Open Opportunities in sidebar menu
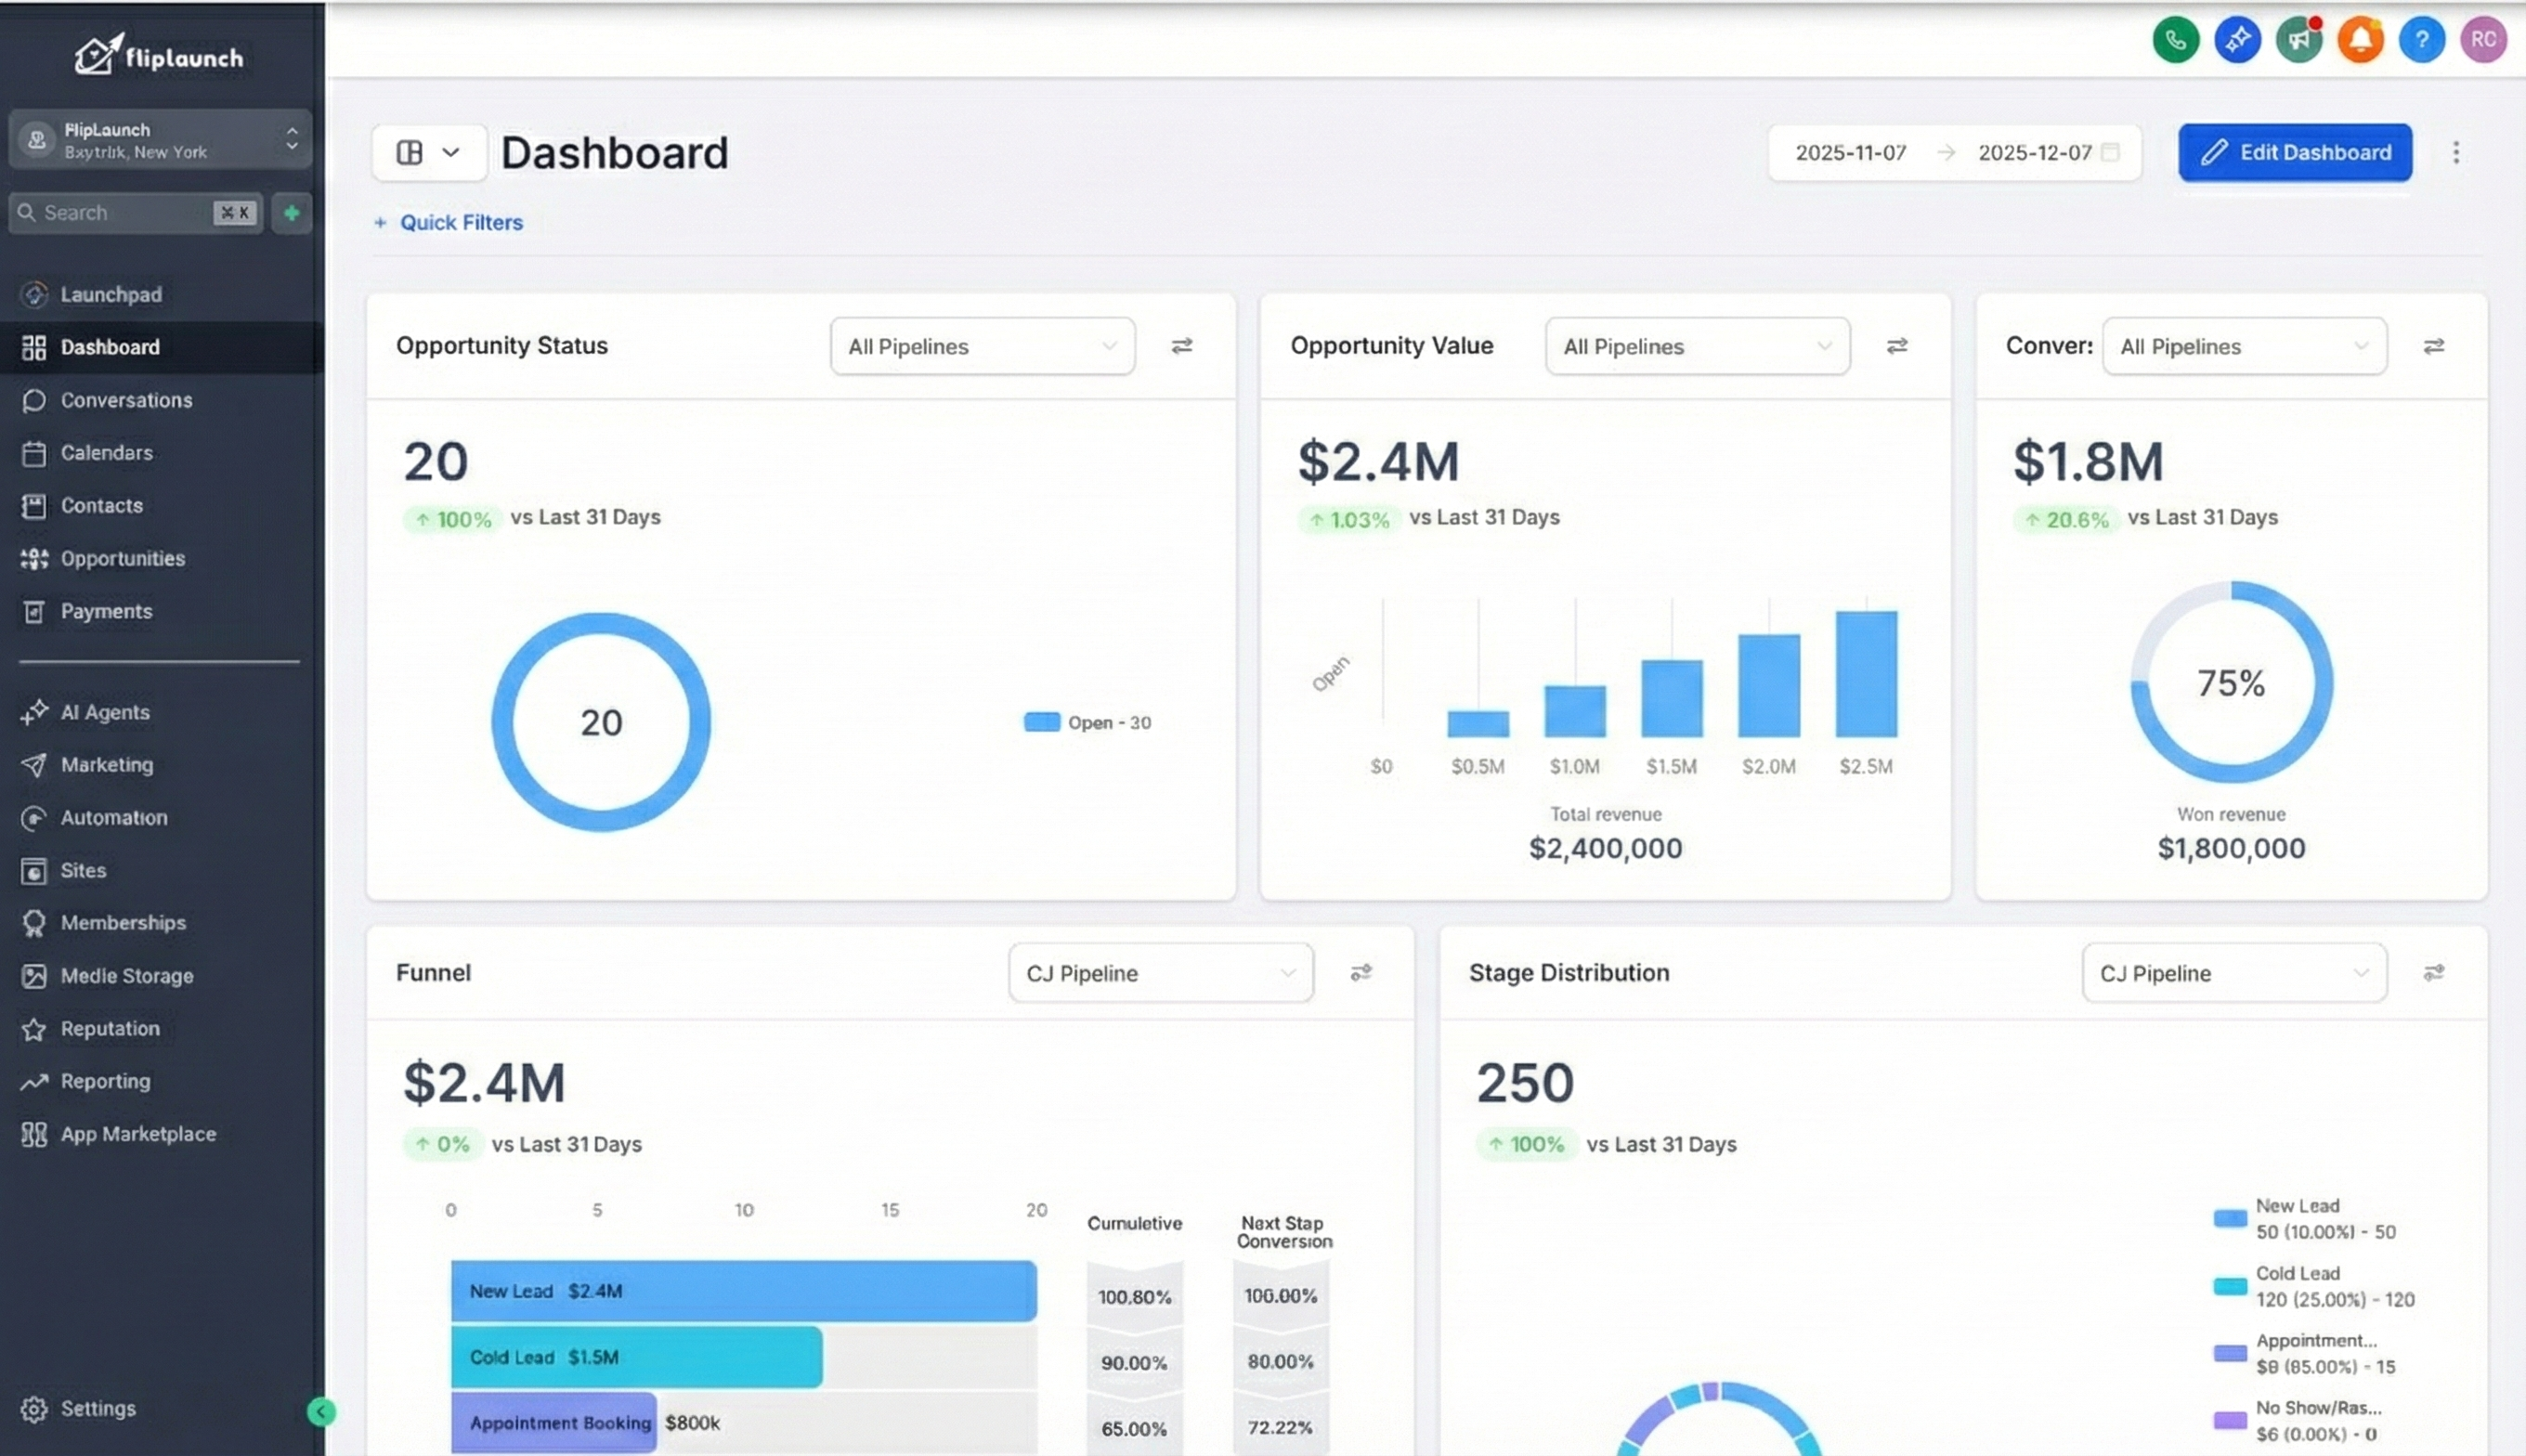The height and width of the screenshot is (1456, 2526). click(x=122, y=558)
